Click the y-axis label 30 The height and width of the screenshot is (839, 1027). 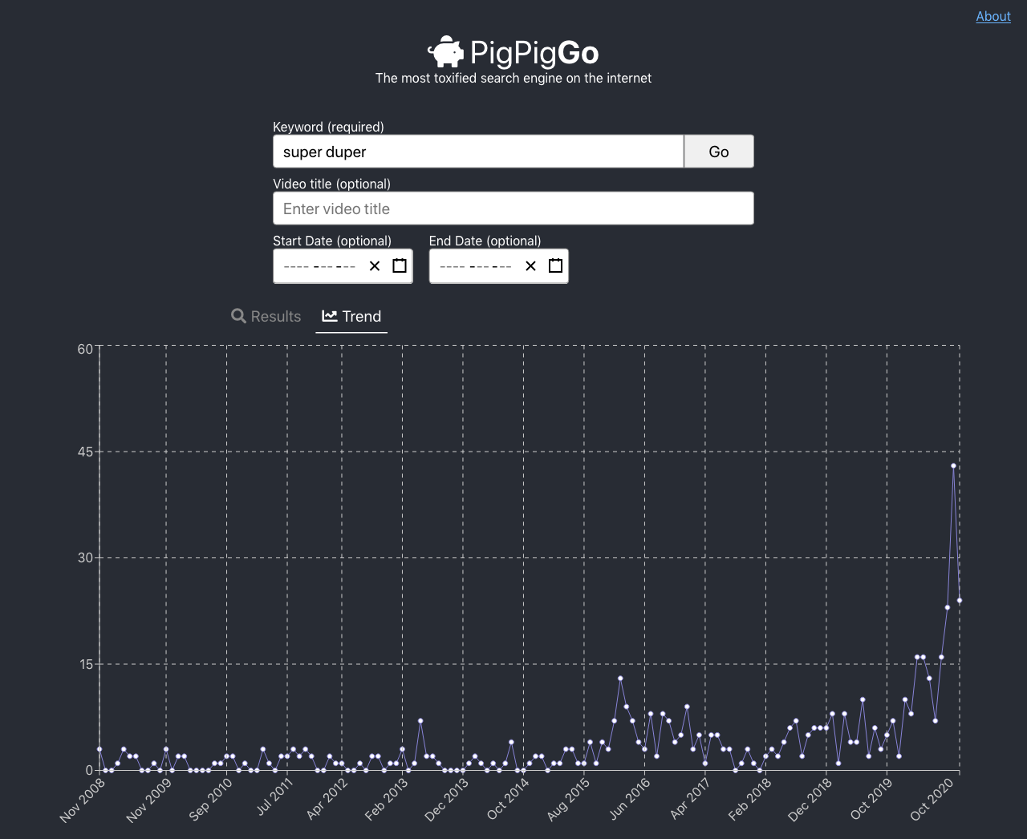(85, 557)
